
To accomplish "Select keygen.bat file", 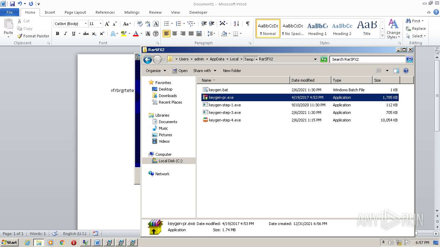I will (x=218, y=90).
